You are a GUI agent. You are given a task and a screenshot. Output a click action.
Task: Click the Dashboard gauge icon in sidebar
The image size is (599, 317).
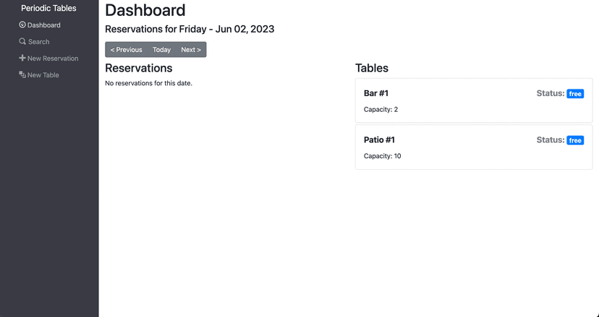(x=22, y=25)
